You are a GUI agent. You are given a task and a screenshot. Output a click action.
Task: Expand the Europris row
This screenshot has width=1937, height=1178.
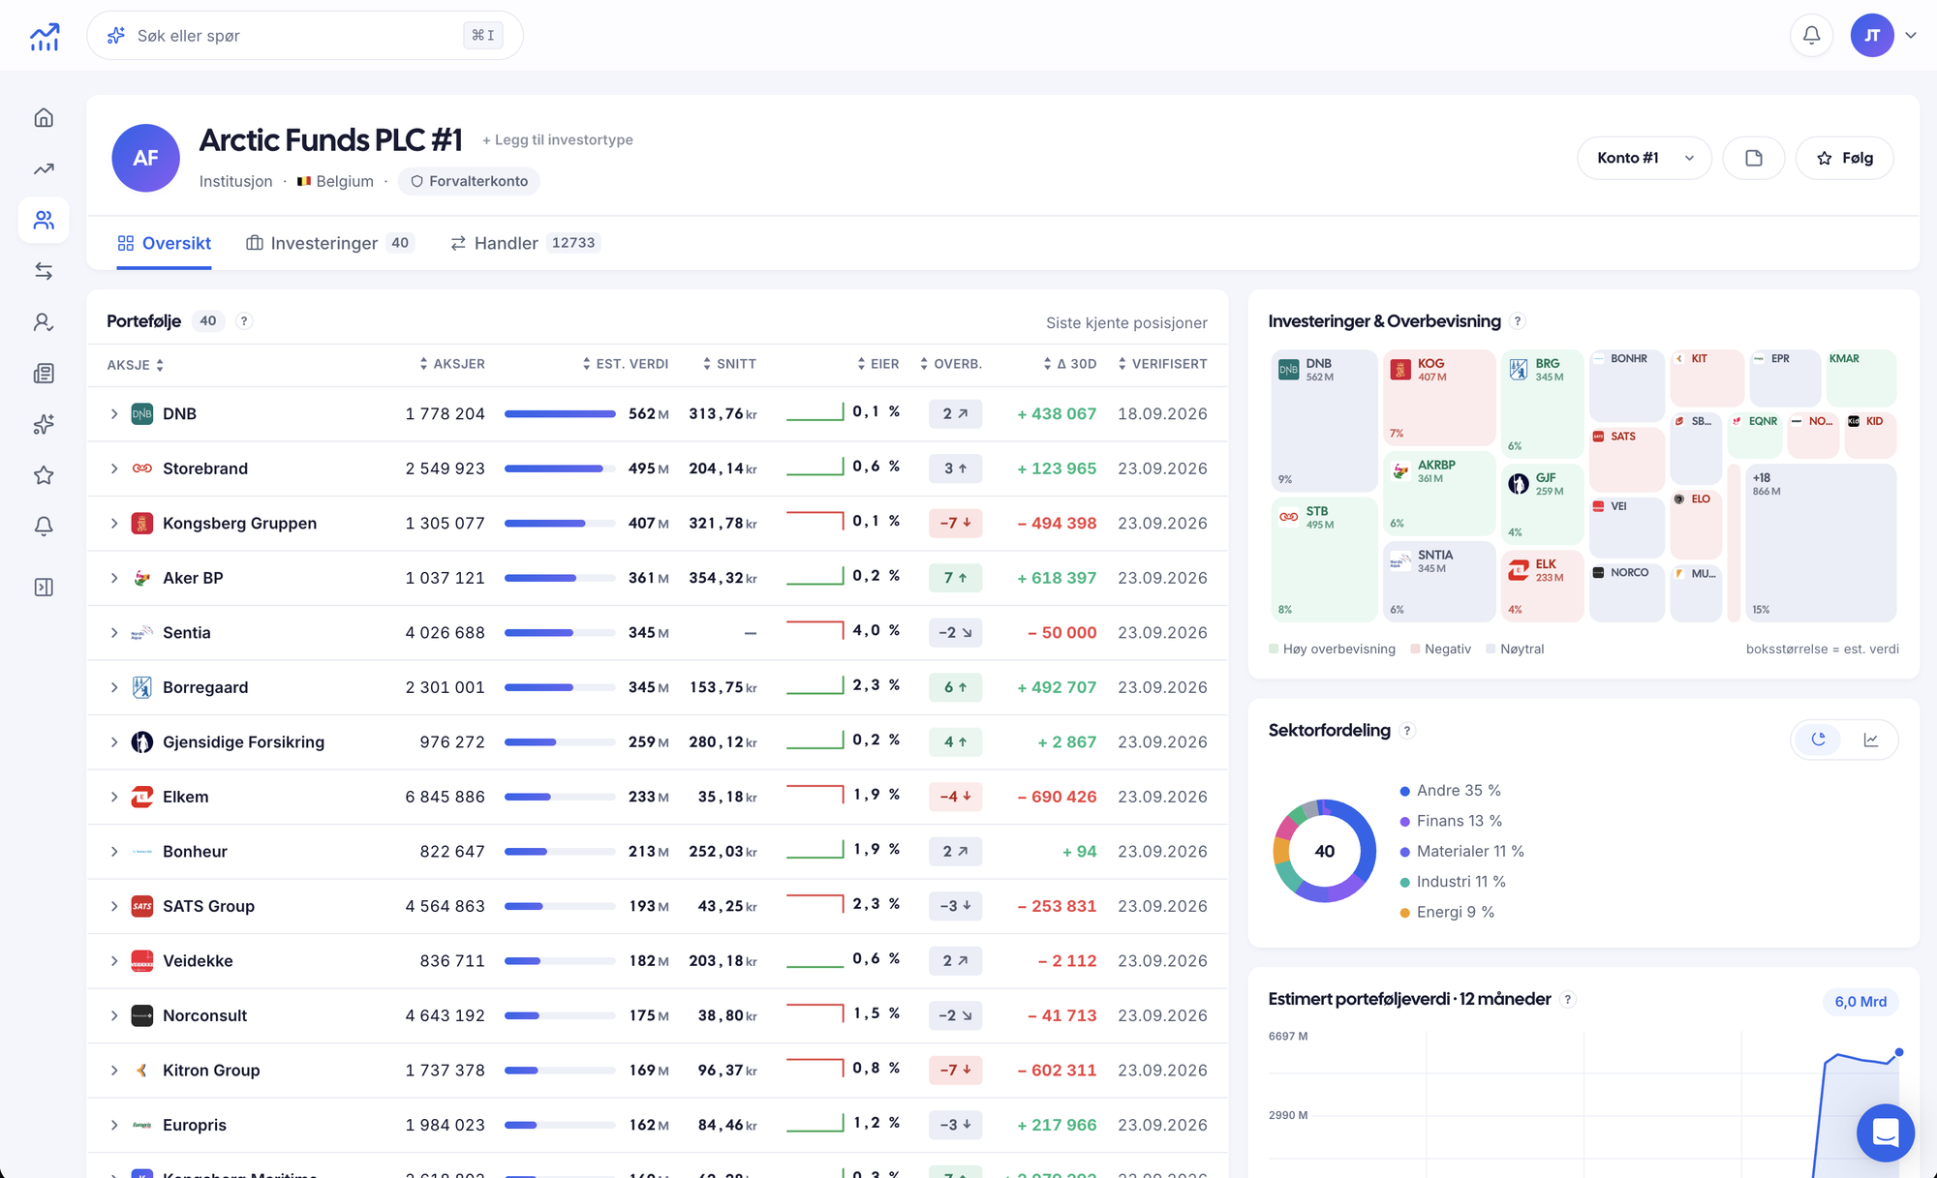point(114,1125)
